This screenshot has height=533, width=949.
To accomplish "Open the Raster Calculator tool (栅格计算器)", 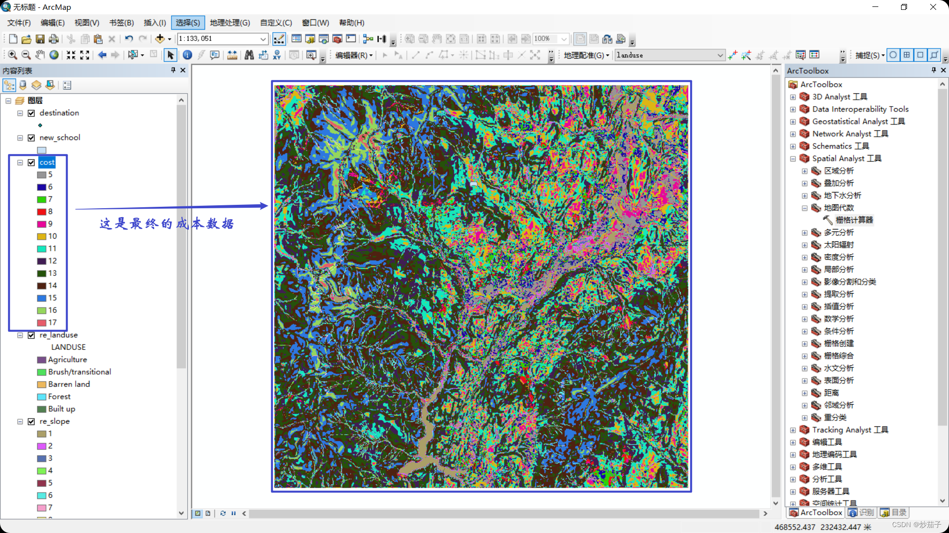I will tap(854, 220).
